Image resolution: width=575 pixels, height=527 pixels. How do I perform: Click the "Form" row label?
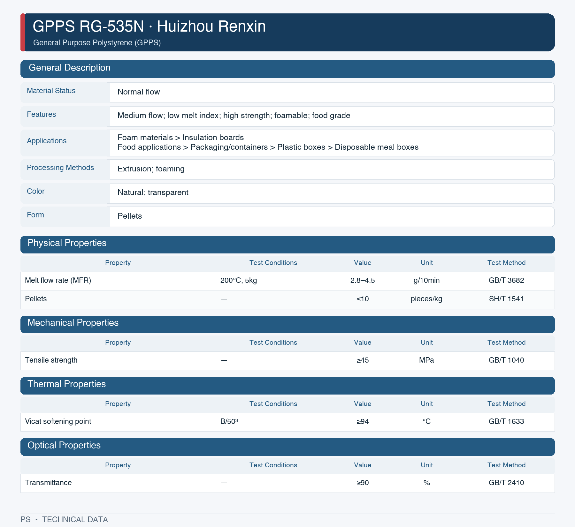click(35, 215)
